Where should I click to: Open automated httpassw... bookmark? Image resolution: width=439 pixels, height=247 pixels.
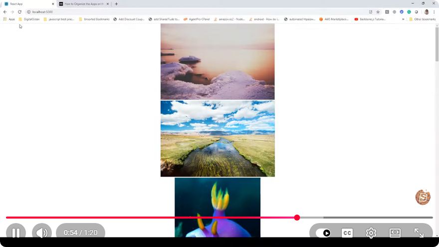point(300,19)
